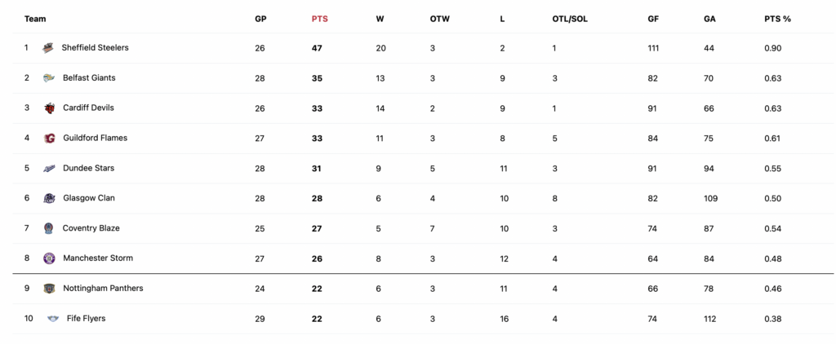836x344 pixels.
Task: Click the Fife Flyers team logo
Action: 53,319
